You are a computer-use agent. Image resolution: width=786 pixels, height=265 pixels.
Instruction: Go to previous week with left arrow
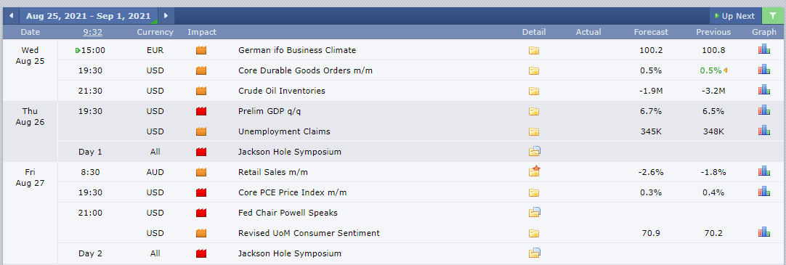(x=11, y=16)
